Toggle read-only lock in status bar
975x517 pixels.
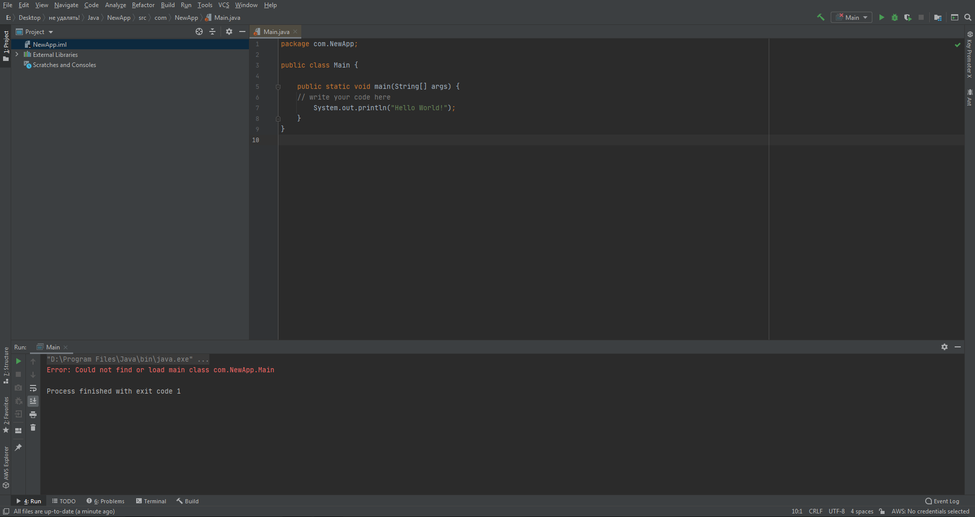[882, 511]
